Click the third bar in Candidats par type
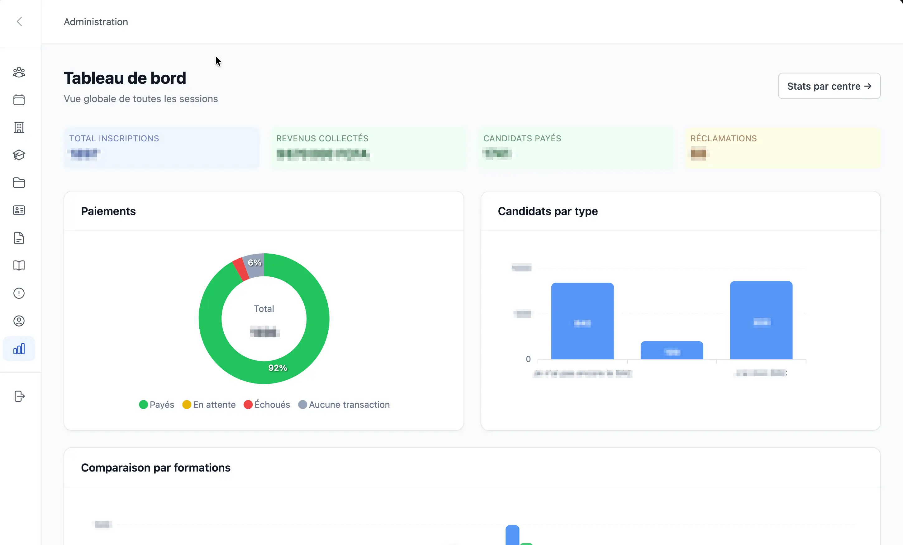Screen dimensions: 903x545 pos(761,320)
